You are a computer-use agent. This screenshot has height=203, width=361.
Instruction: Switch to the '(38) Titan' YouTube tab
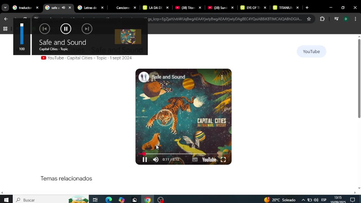(188, 8)
